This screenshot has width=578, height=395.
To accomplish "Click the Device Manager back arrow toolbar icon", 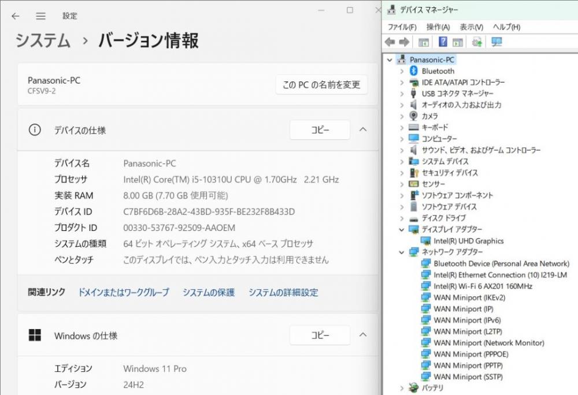I will pyautogui.click(x=390, y=42).
